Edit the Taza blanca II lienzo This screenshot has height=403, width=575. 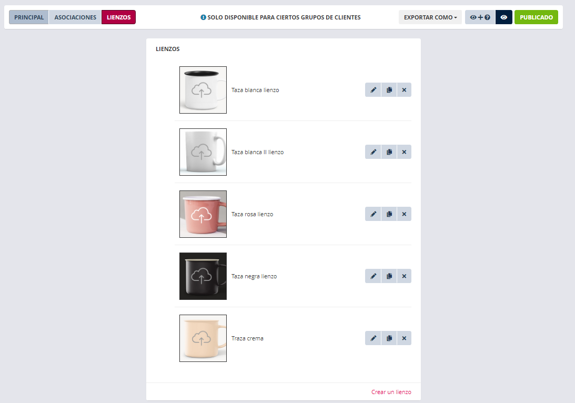pos(373,152)
